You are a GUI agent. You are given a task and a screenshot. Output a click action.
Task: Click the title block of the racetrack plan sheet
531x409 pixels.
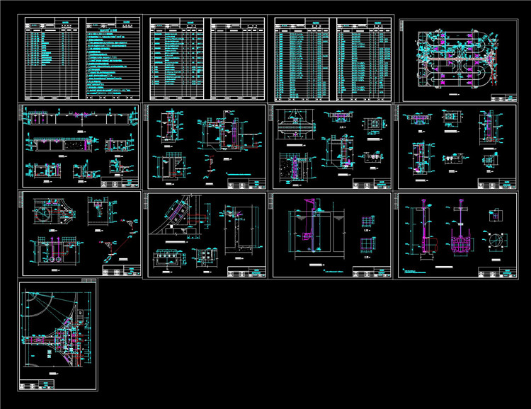tap(504, 98)
